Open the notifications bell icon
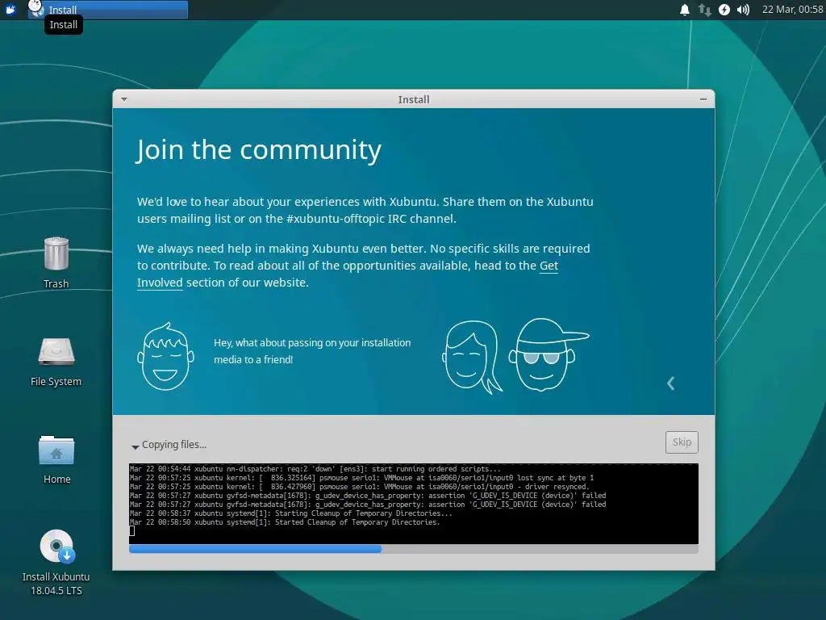The image size is (826, 620). click(x=684, y=10)
